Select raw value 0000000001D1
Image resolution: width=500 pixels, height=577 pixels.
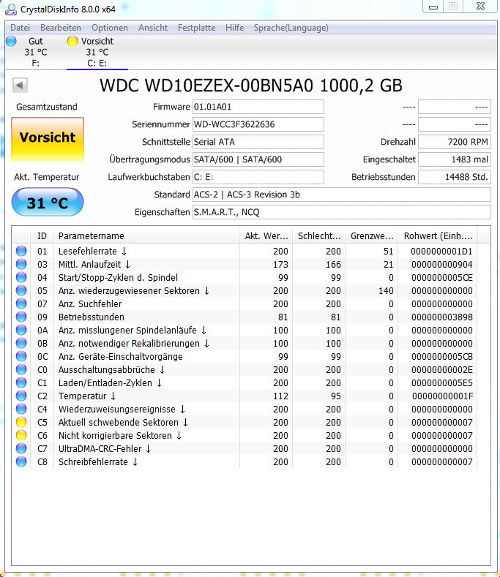pos(441,252)
